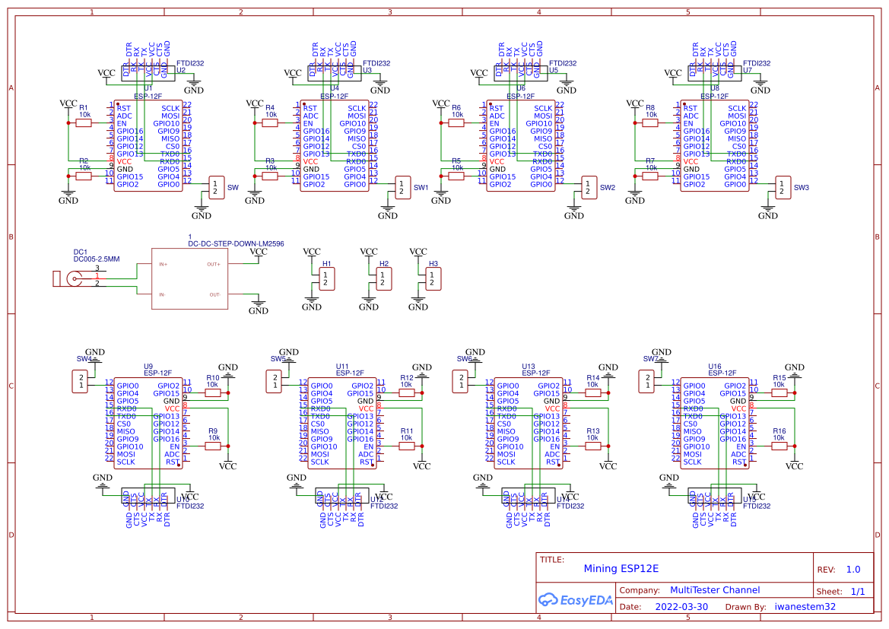The height and width of the screenshot is (629, 889).
Task: Toggle switch SW3 near U8
Action: click(783, 187)
